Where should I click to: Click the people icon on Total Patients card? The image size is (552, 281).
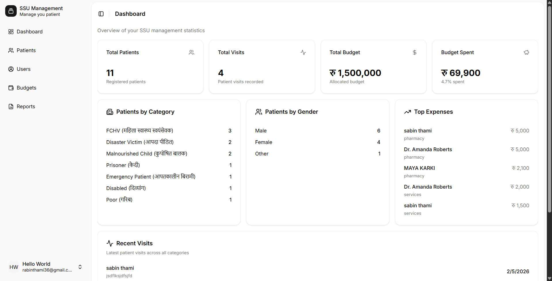click(191, 52)
